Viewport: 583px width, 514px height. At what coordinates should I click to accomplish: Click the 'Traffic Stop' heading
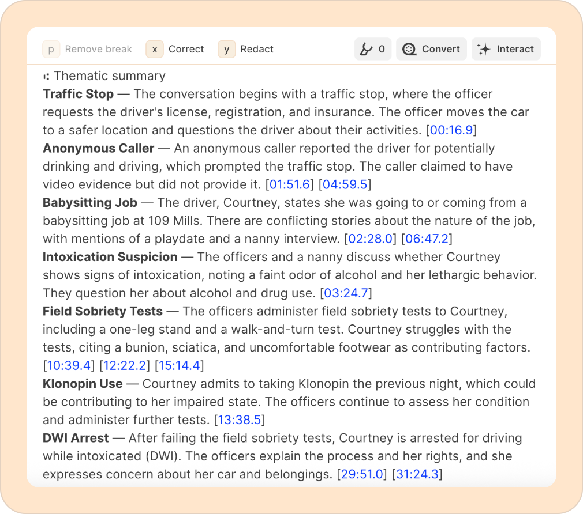[78, 94]
